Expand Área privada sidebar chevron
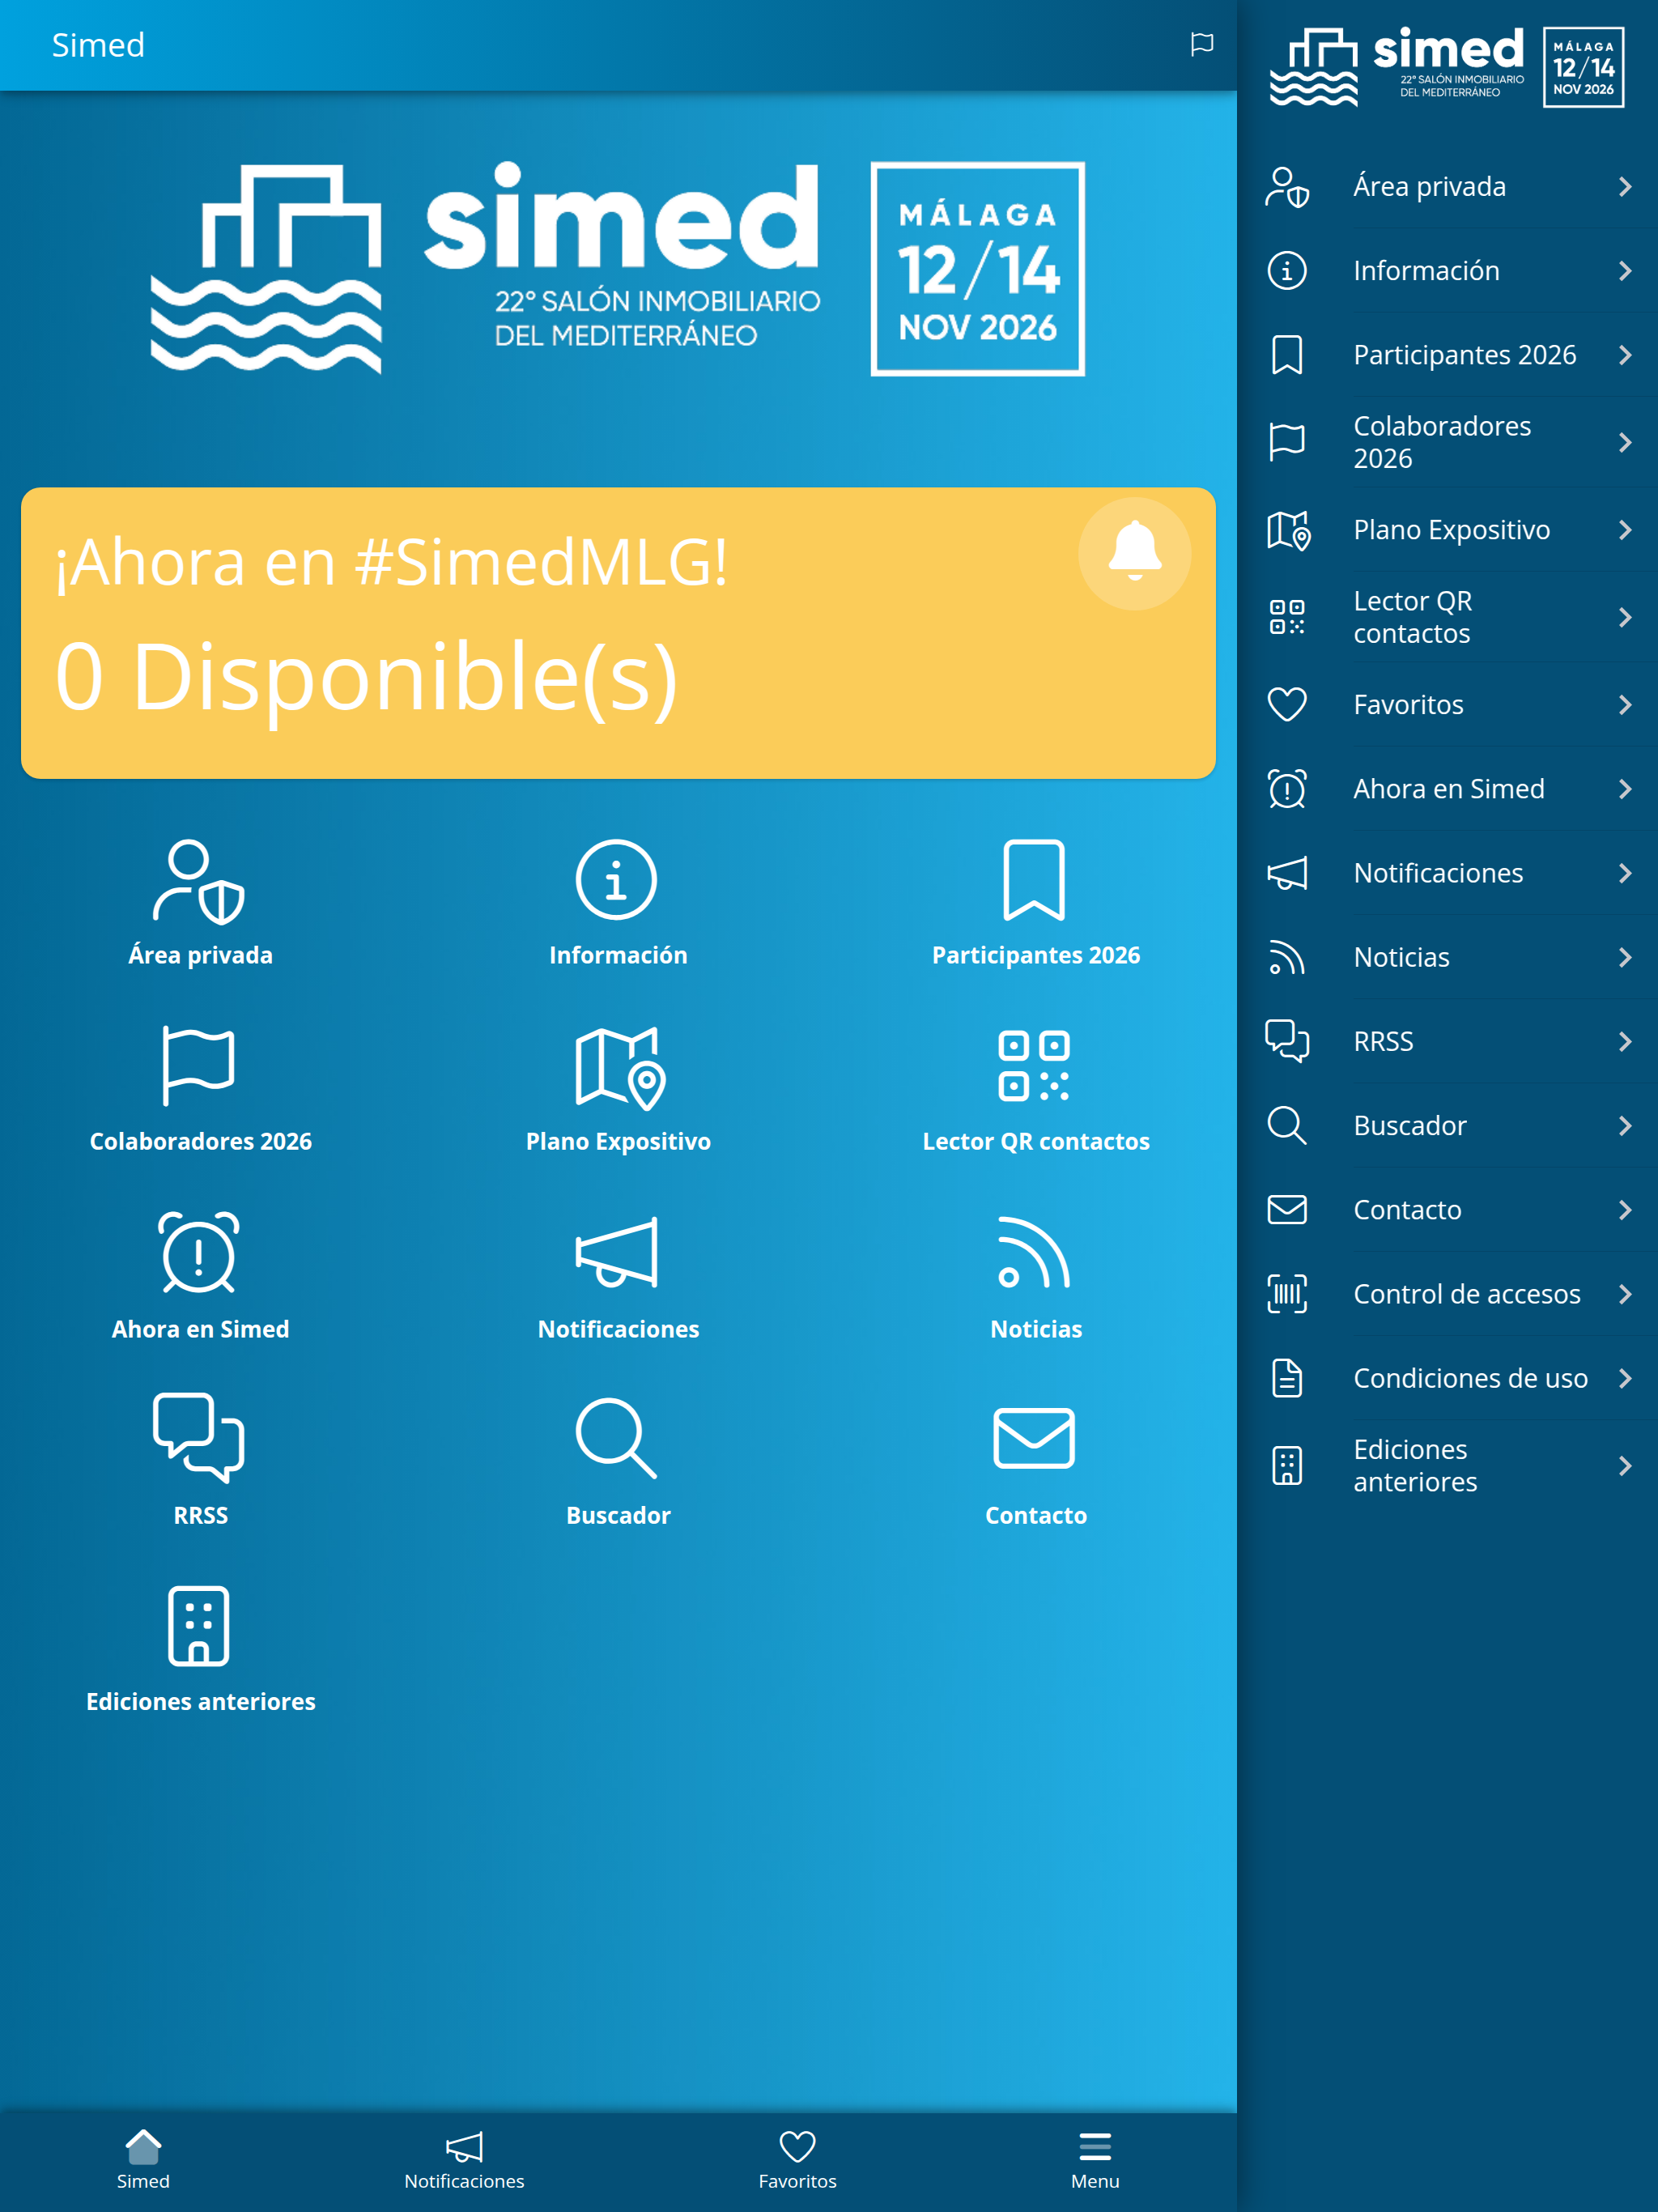 point(1625,187)
